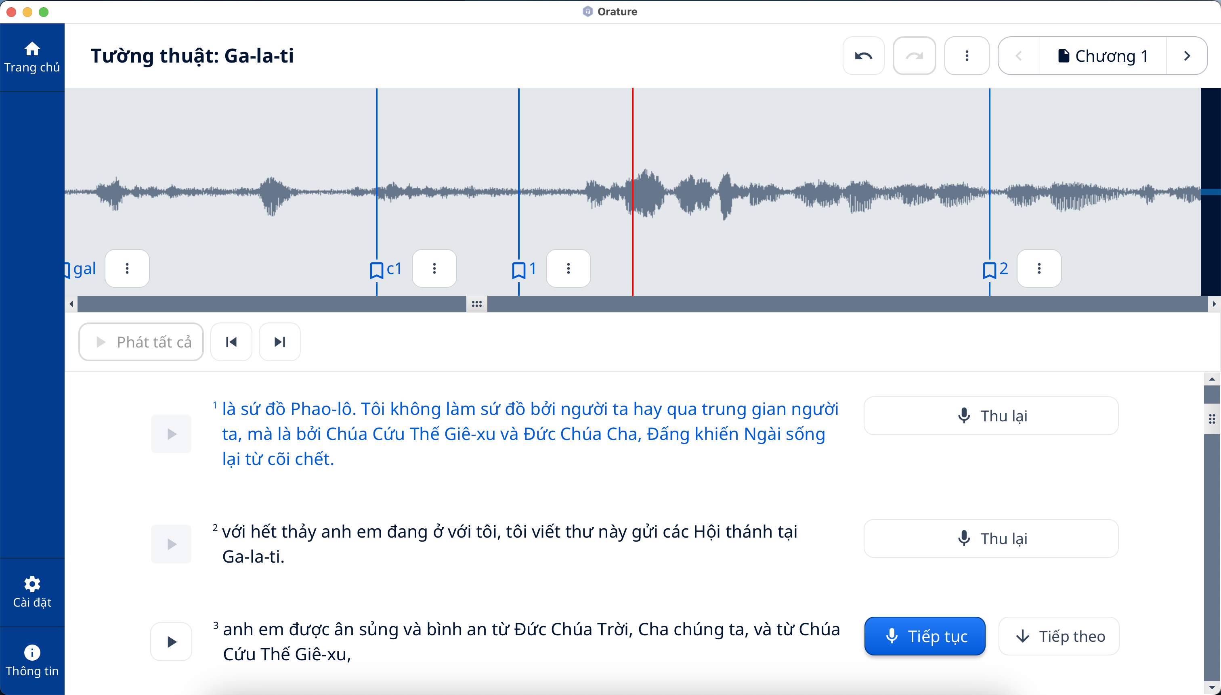Screen dimensions: 1221x695
Task: Go to next chapter using right chevron
Action: [x=1187, y=56]
